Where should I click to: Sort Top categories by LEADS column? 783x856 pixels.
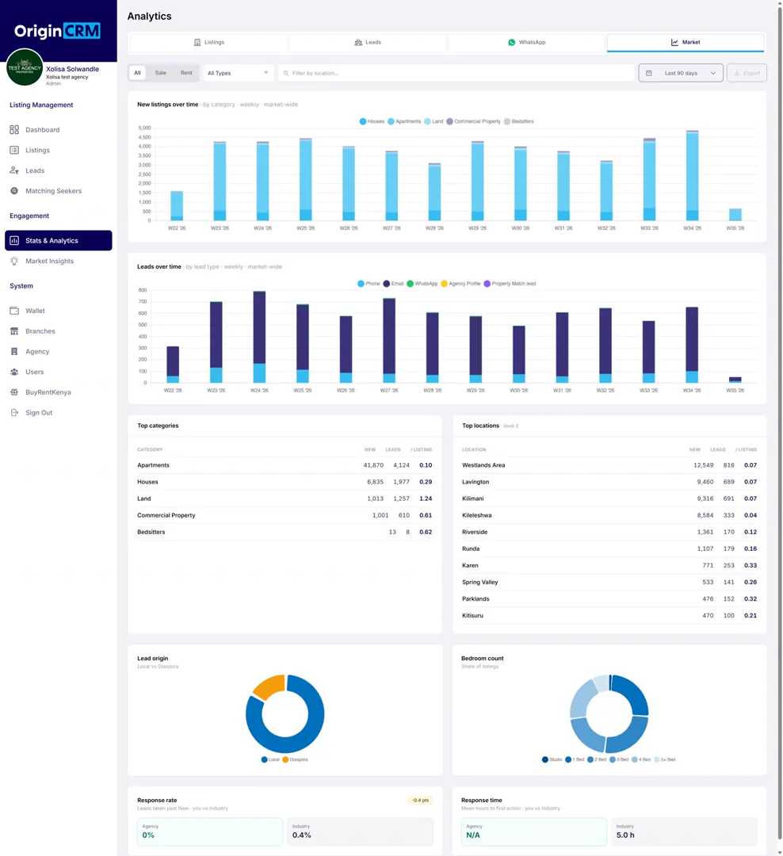tap(393, 450)
